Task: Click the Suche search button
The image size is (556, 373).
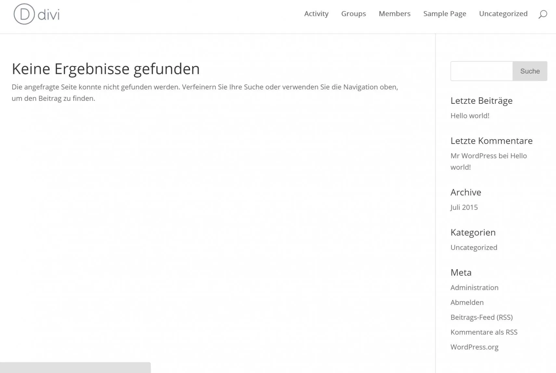Action: (530, 71)
